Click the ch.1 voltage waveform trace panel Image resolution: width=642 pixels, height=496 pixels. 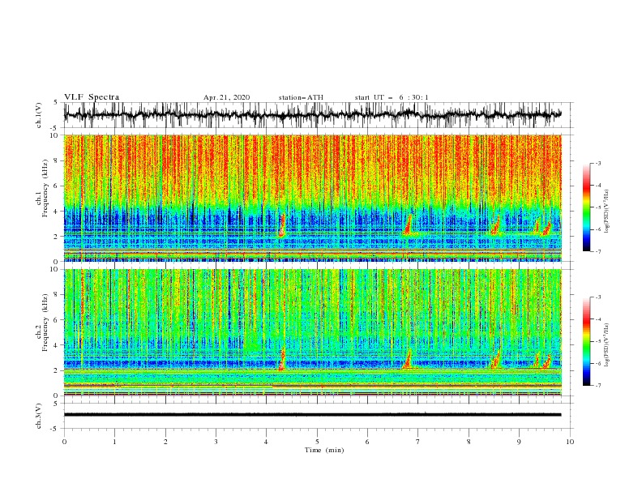tap(319, 115)
